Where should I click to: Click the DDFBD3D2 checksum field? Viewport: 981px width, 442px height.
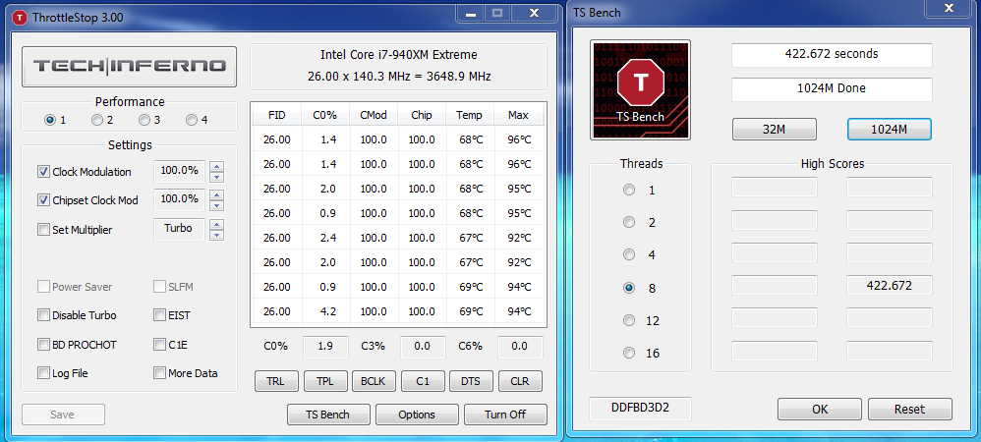click(x=640, y=409)
